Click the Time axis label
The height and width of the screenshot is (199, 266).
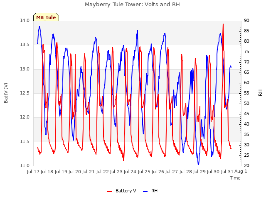click(235, 178)
